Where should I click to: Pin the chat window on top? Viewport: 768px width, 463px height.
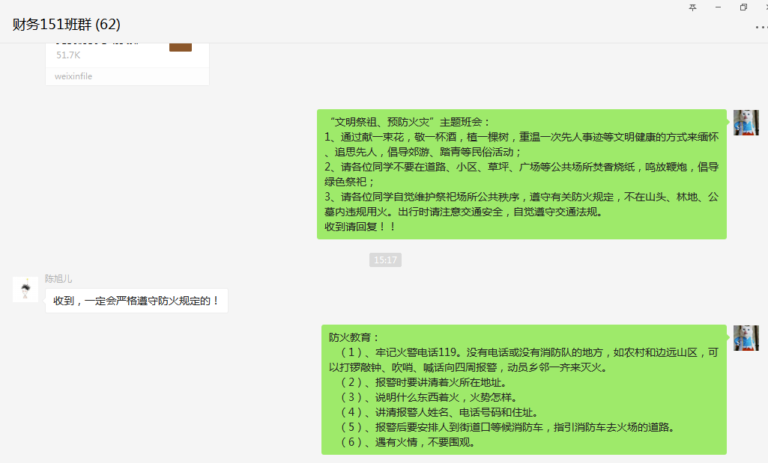(x=692, y=7)
